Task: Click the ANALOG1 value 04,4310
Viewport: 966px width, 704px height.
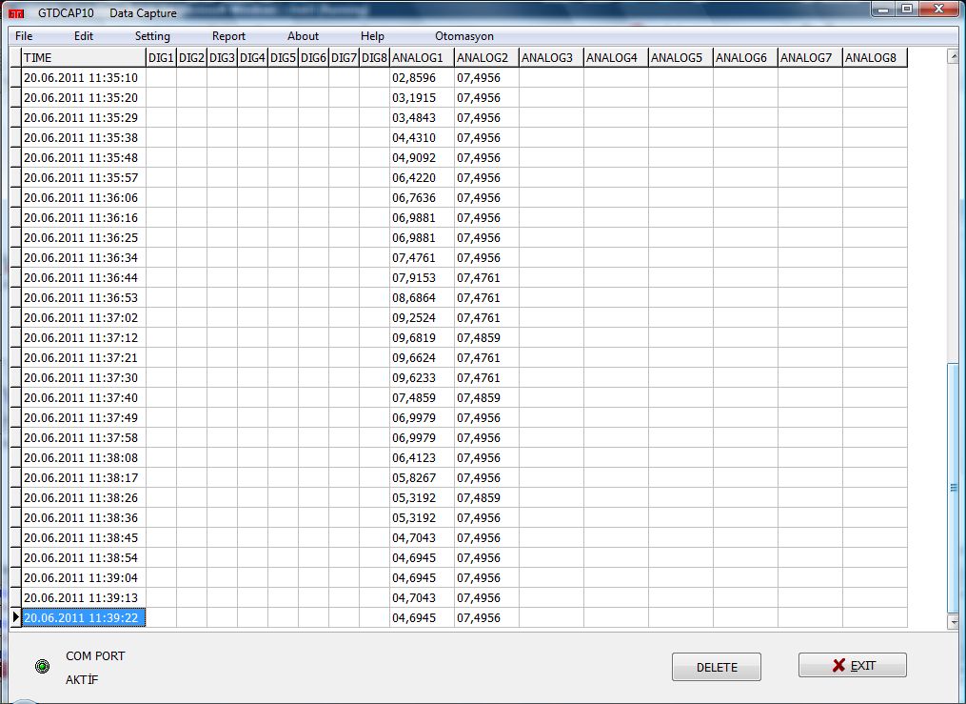Action: 422,137
